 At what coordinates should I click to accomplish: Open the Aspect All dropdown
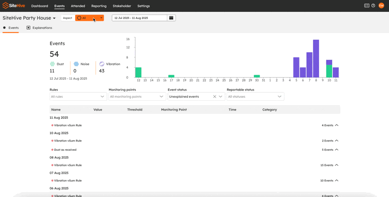[89, 18]
